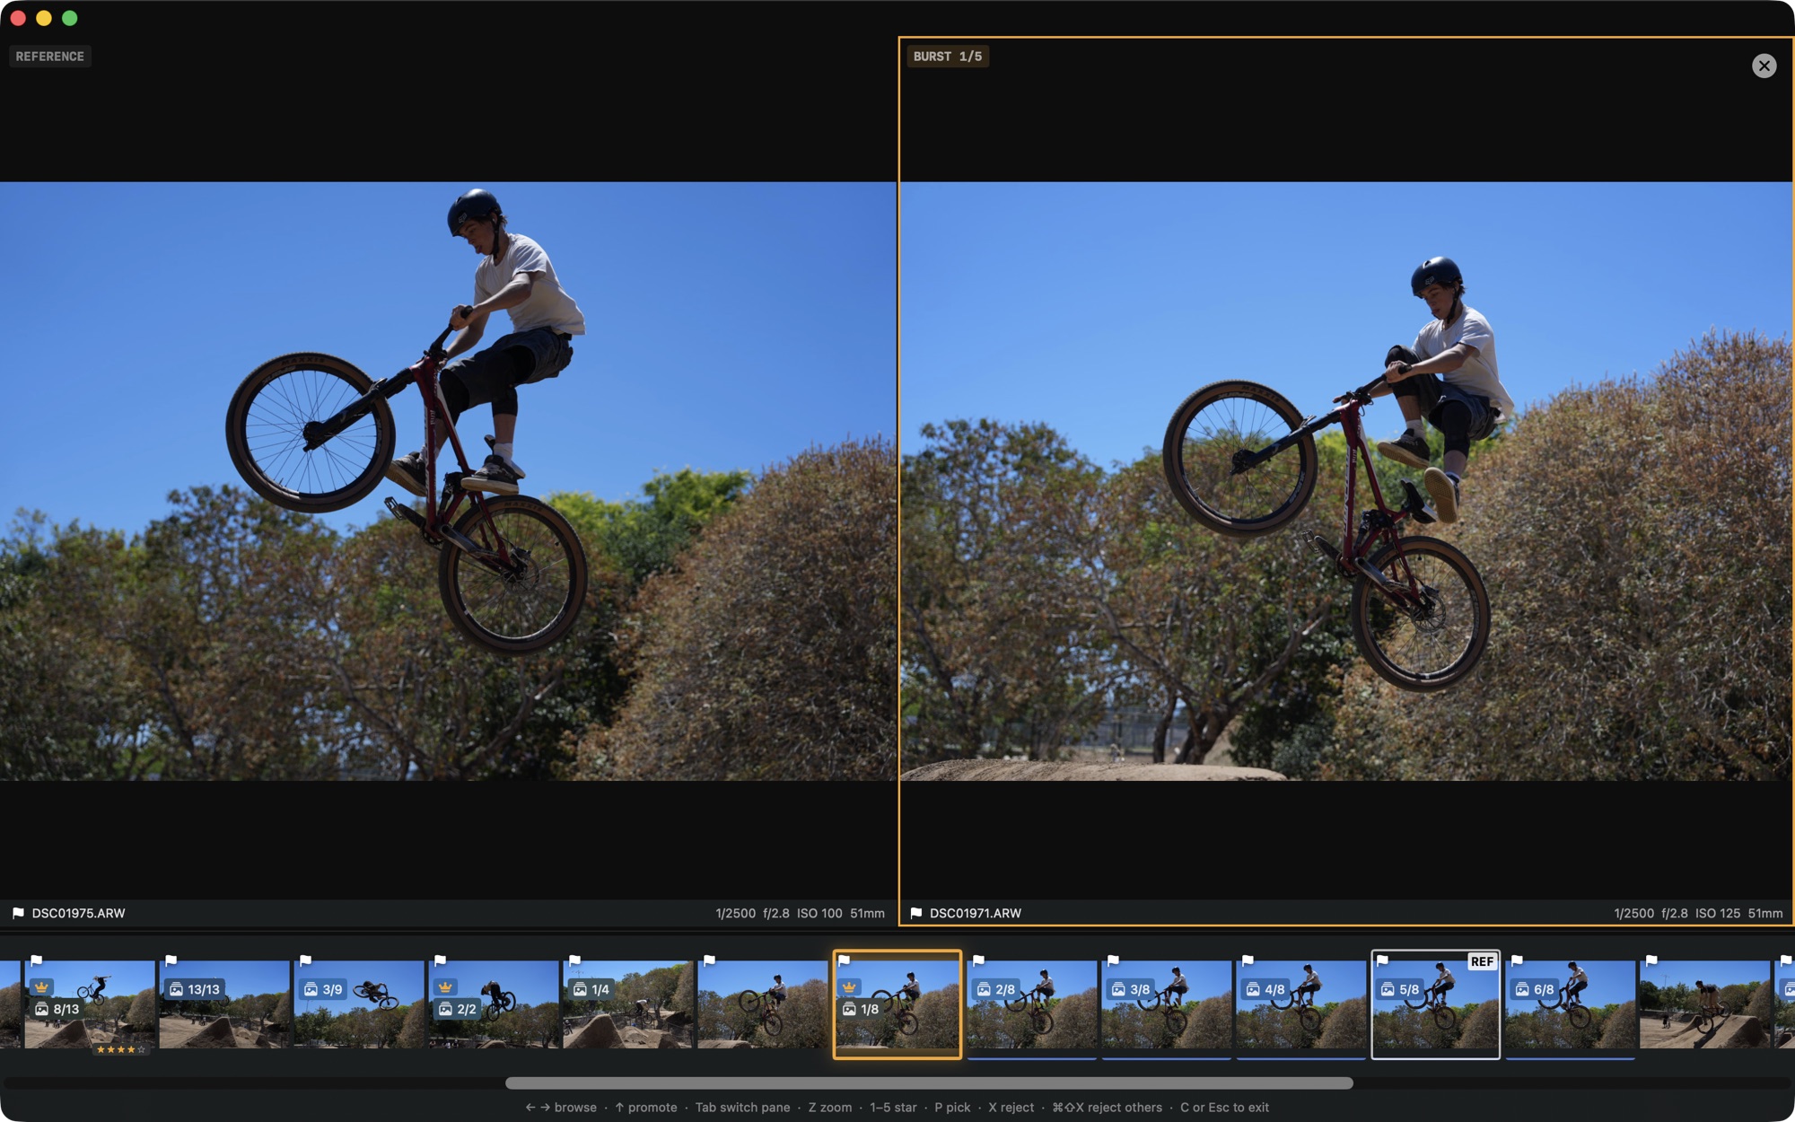Click the 'C or Esc to exit' hint
1795x1122 pixels.
tap(1224, 1107)
